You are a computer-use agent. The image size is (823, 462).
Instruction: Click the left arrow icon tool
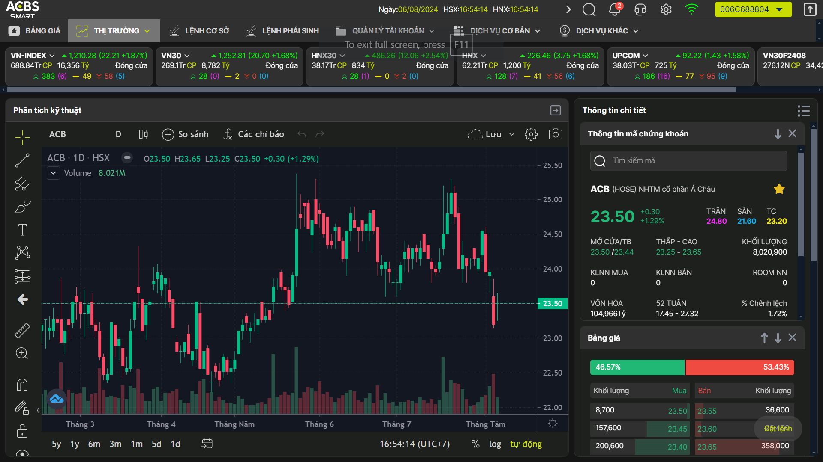point(22,299)
